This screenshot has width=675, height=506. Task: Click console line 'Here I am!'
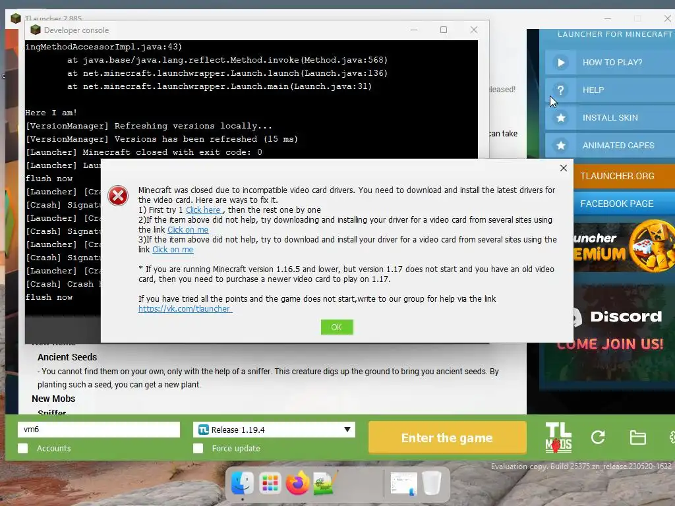[x=51, y=113]
